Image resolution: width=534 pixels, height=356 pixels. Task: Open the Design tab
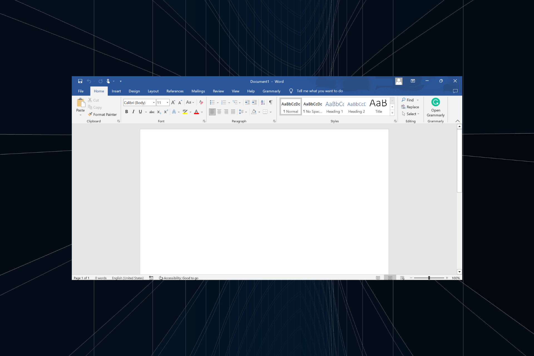(x=134, y=91)
